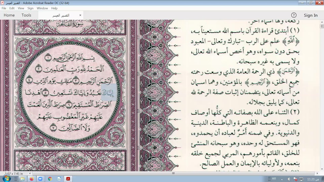Image resolution: width=324 pixels, height=182 pixels.
Task: Click the Adobe Acrobat taskbar button
Action: (68, 179)
